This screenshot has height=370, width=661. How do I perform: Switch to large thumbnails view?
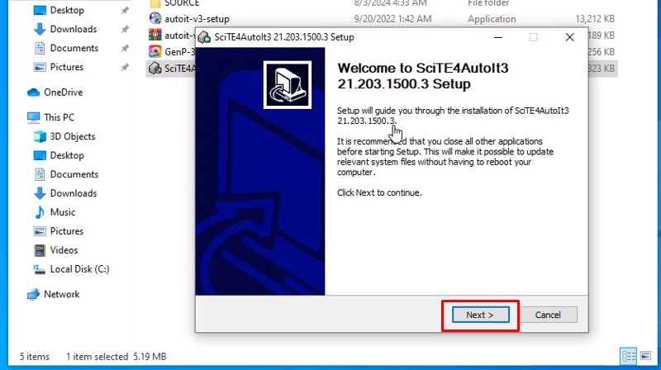tap(646, 357)
